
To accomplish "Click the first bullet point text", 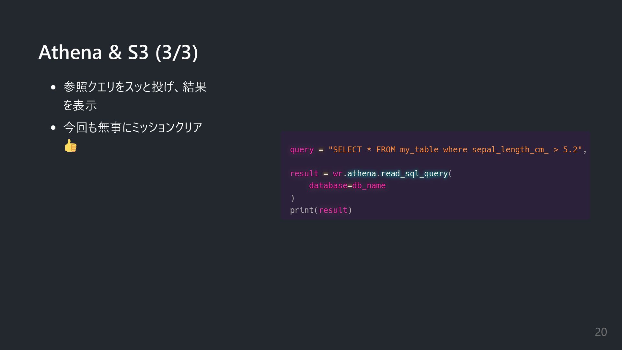I will pyautogui.click(x=135, y=96).
